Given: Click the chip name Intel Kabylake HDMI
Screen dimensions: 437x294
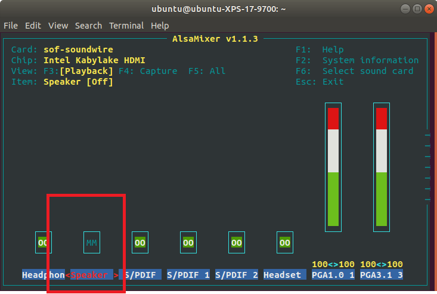Looking at the screenshot, I should (94, 60).
